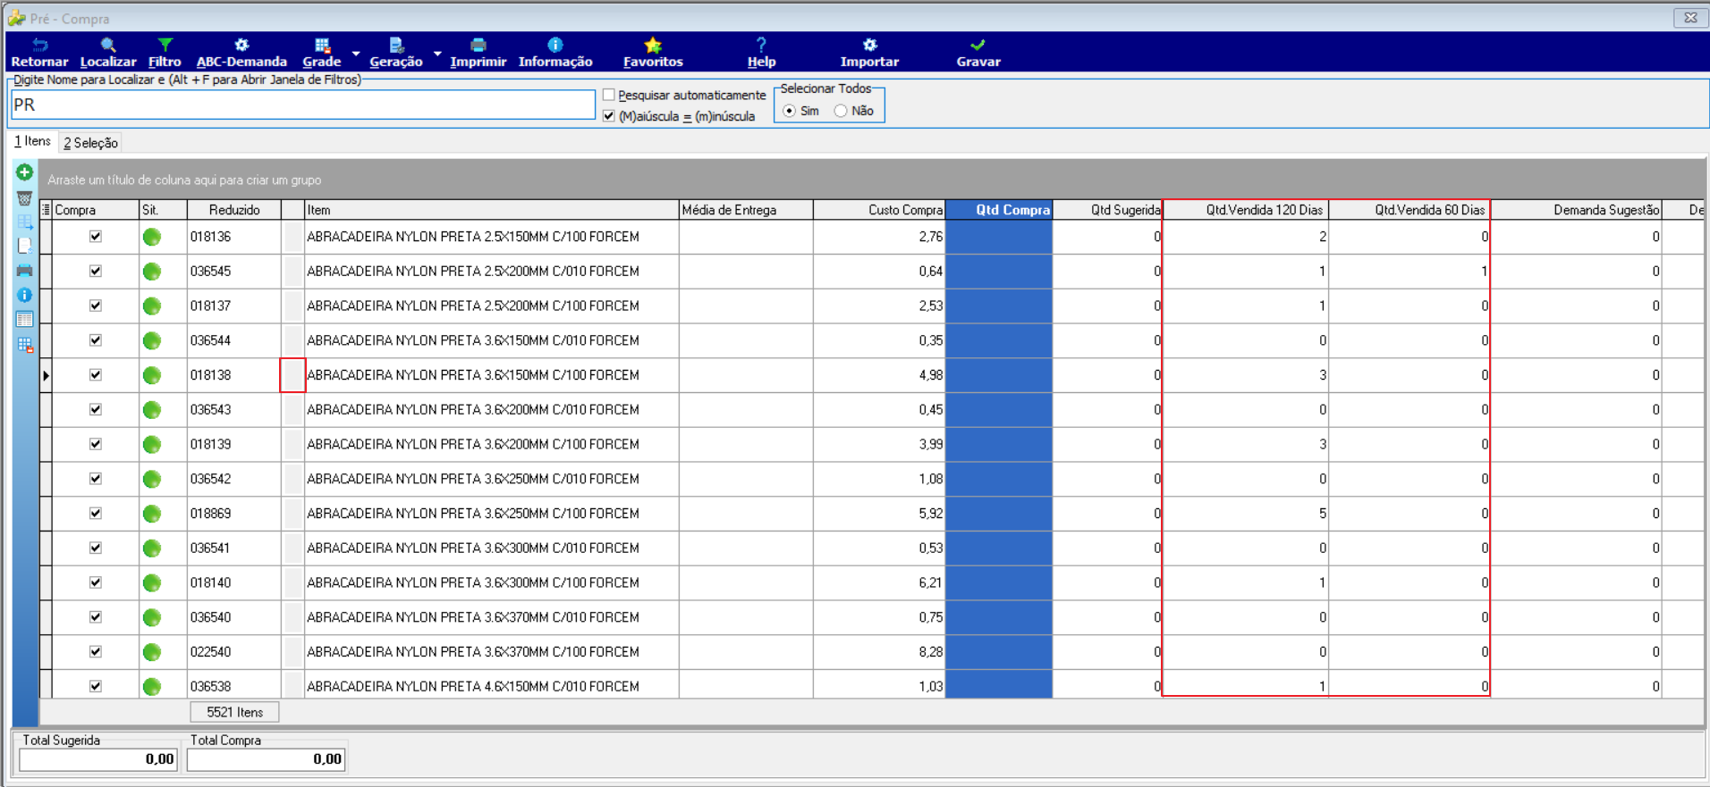The width and height of the screenshot is (1710, 787).
Task: Uncheck Compra checkbox for item 036545
Action: (96, 271)
